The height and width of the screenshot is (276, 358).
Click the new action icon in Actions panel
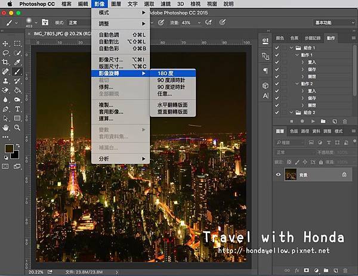335,122
